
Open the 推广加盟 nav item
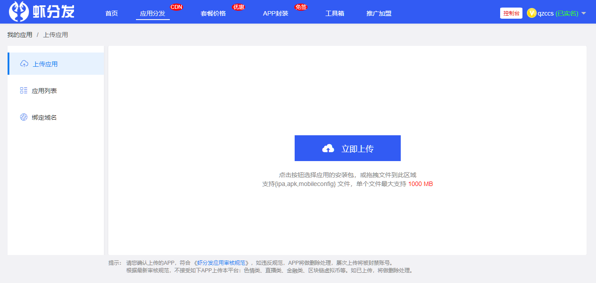[379, 13]
